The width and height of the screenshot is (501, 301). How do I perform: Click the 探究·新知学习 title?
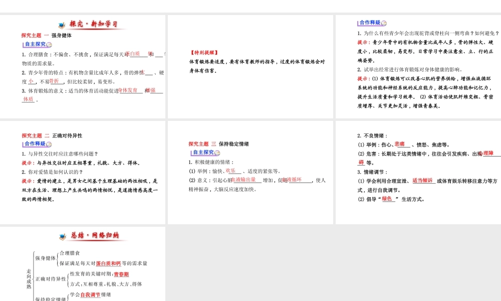(94, 24)
